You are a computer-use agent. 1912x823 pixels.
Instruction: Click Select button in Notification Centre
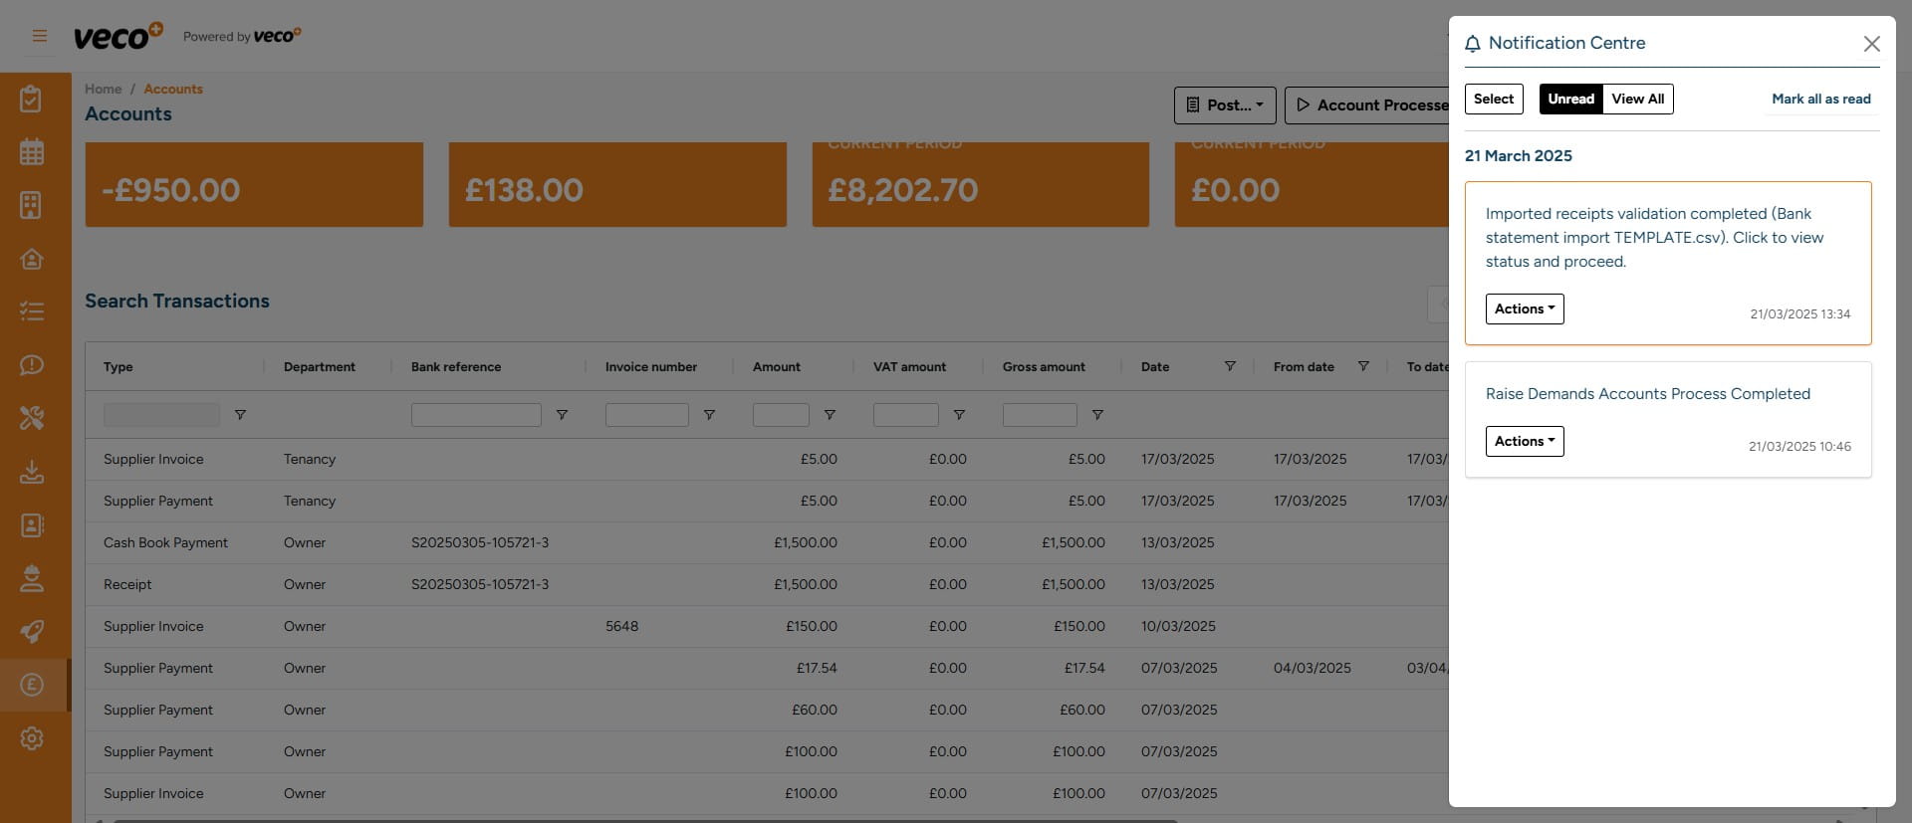(1494, 99)
